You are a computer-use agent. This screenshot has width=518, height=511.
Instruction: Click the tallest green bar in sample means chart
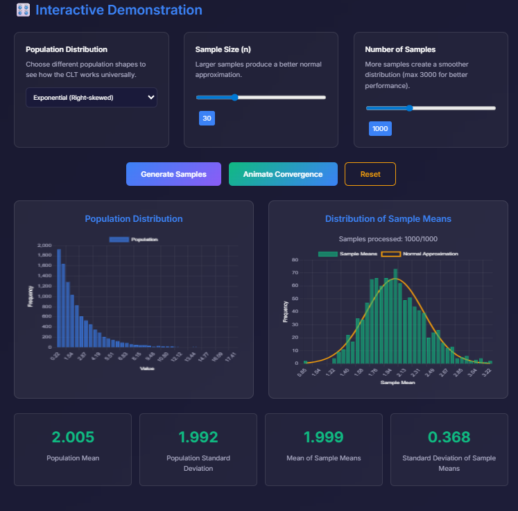click(395, 316)
